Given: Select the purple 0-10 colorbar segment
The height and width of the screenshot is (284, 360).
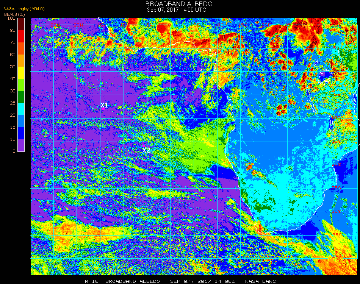Looking at the screenshot, I should coord(21,145).
